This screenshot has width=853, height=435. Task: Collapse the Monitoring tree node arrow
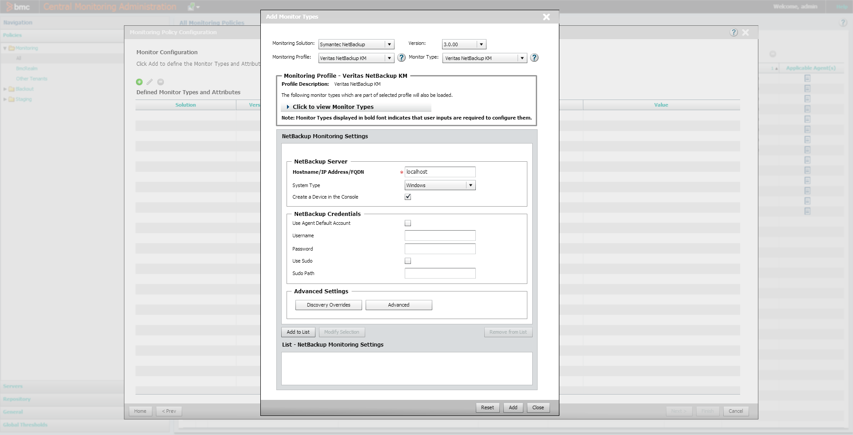(x=5, y=48)
